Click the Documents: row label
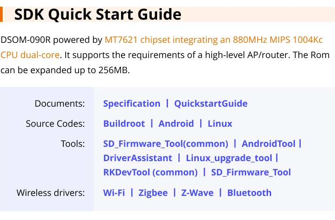The image size is (335, 220). pyautogui.click(x=59, y=104)
